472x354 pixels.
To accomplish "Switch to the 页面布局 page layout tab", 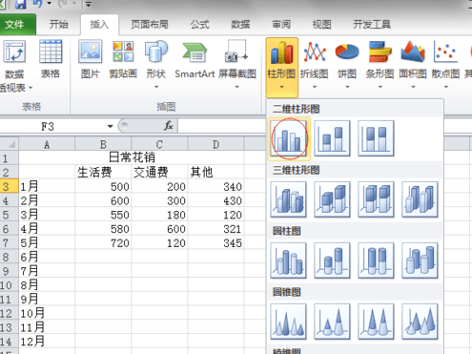I will (x=150, y=24).
